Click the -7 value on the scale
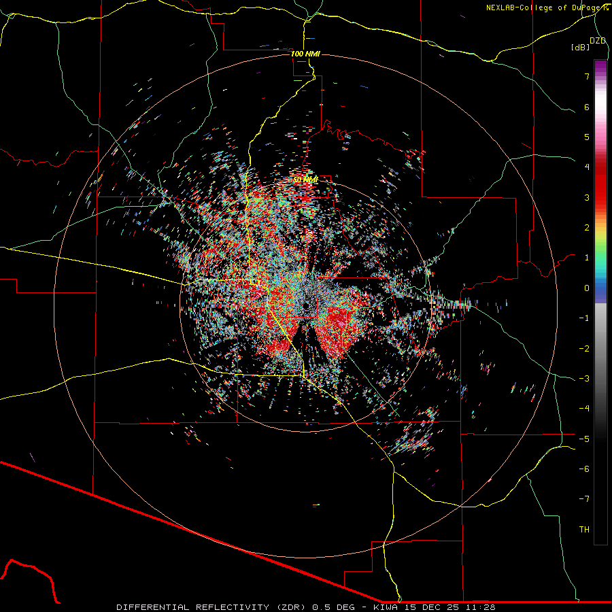The image size is (612, 612). click(584, 499)
